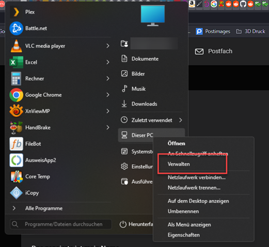The height and width of the screenshot is (247, 269).
Task: Expand HandBrake submenu arrow
Action: [x=108, y=128]
